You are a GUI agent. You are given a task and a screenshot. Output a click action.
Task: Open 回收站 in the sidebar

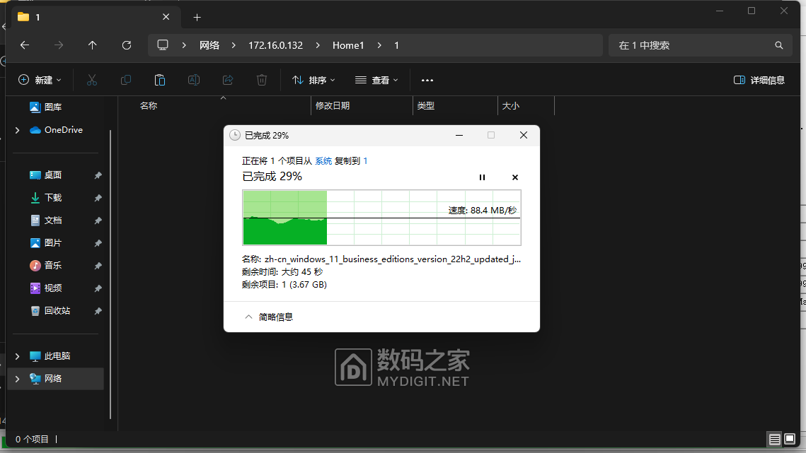tap(57, 311)
